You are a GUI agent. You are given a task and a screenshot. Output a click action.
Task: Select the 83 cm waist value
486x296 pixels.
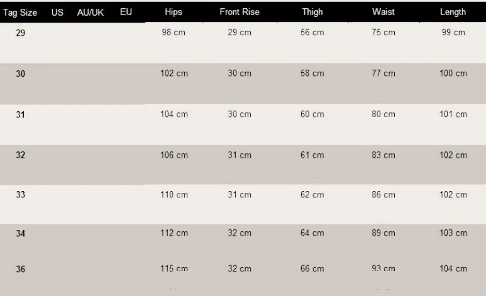point(384,155)
